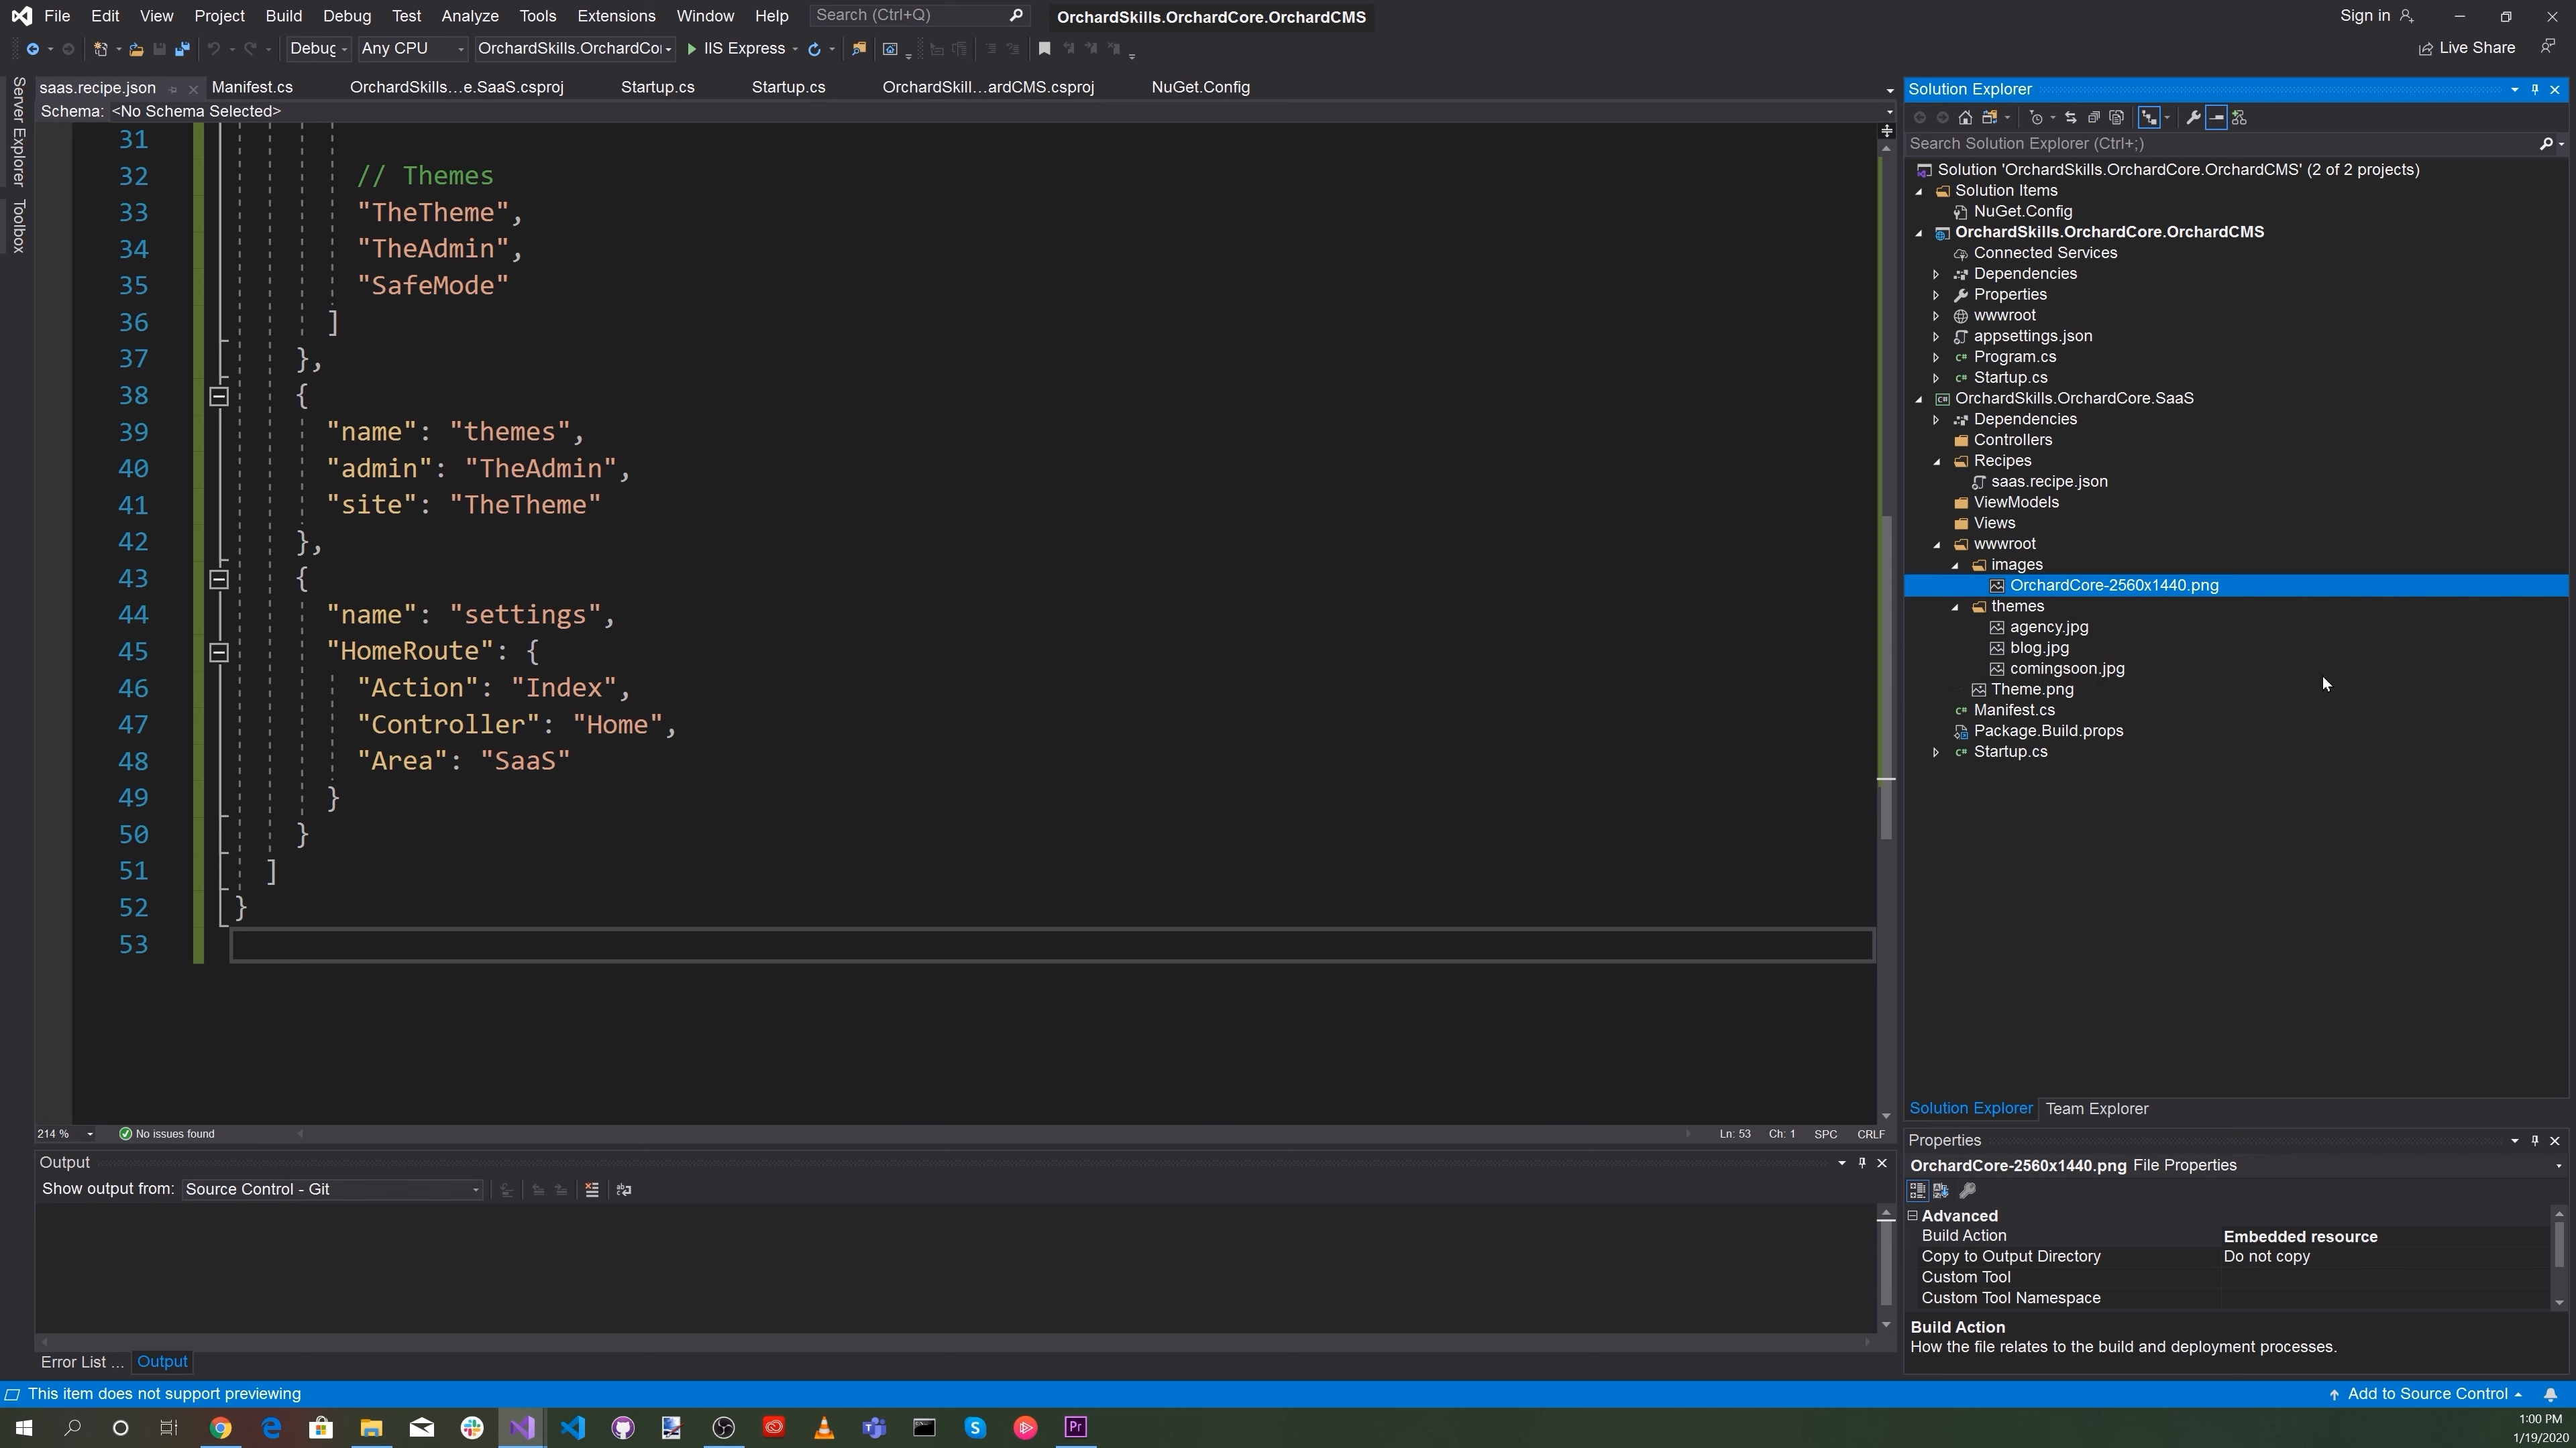Open the 214 % zoom level dropdown
This screenshot has width=2576, height=1448.
(x=66, y=1134)
